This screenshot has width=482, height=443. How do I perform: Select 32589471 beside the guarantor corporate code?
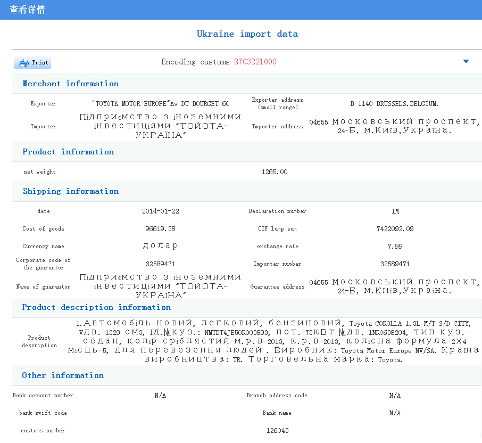(x=161, y=264)
